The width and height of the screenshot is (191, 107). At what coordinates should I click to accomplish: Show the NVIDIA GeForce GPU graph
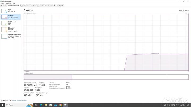11,36
